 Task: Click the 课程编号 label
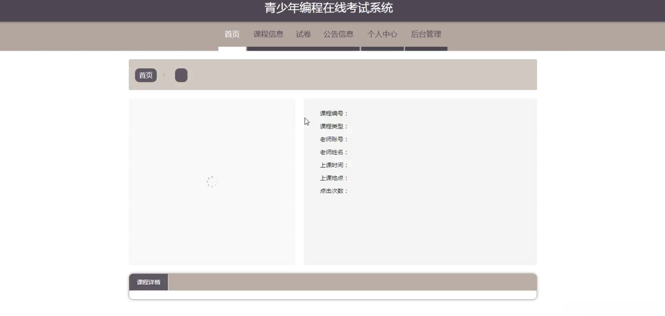point(334,114)
